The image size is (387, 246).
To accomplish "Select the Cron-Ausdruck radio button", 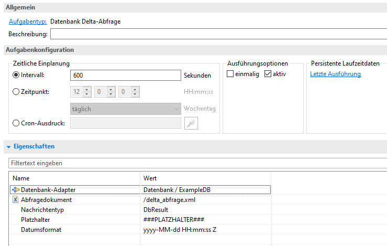I will tap(16, 123).
